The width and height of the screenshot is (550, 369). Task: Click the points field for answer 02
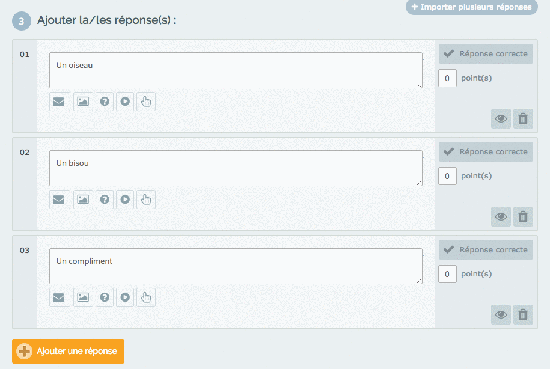click(447, 176)
